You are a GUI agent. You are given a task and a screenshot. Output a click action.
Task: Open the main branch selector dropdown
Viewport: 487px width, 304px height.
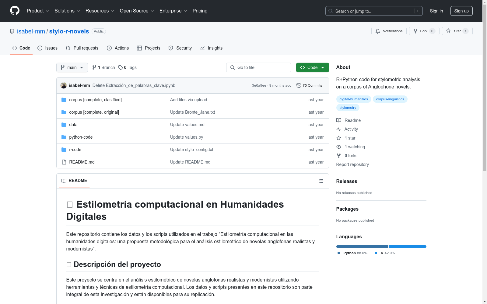[72, 67]
